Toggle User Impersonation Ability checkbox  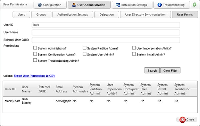[x=134, y=48]
